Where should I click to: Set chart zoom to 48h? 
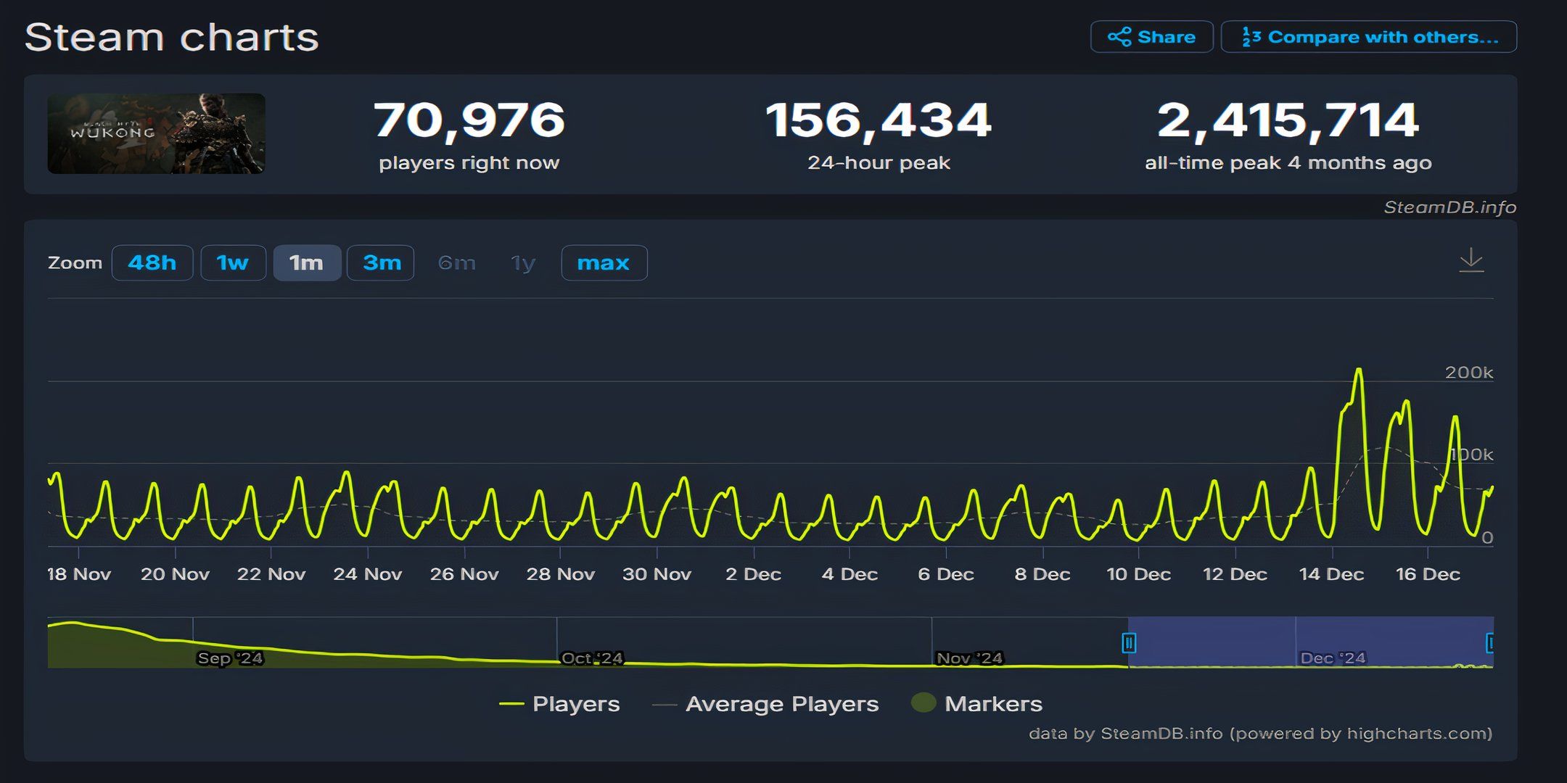click(152, 262)
